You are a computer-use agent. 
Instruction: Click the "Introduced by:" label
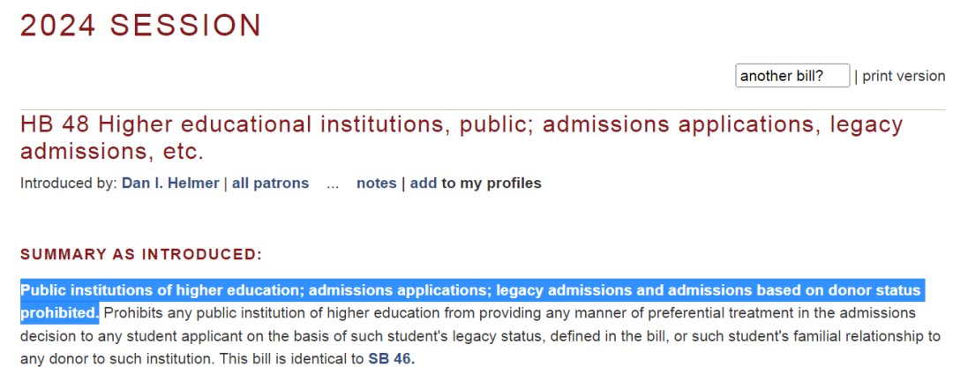pyautogui.click(x=69, y=183)
